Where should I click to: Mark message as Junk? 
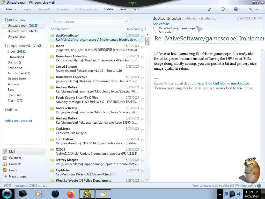tap(123, 9)
